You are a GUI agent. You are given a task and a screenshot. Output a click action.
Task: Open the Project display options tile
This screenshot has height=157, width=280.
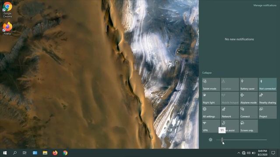tap(267, 112)
